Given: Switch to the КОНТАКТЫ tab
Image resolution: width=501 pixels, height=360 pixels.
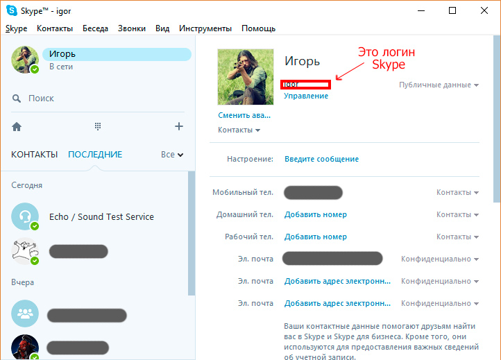Looking at the screenshot, I should (x=34, y=155).
